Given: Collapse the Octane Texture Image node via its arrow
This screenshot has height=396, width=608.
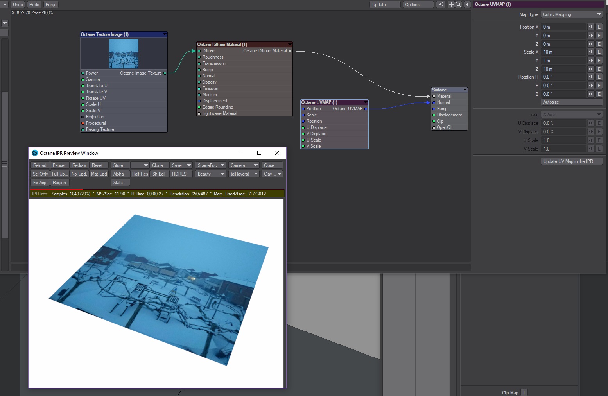Looking at the screenshot, I should [x=165, y=34].
